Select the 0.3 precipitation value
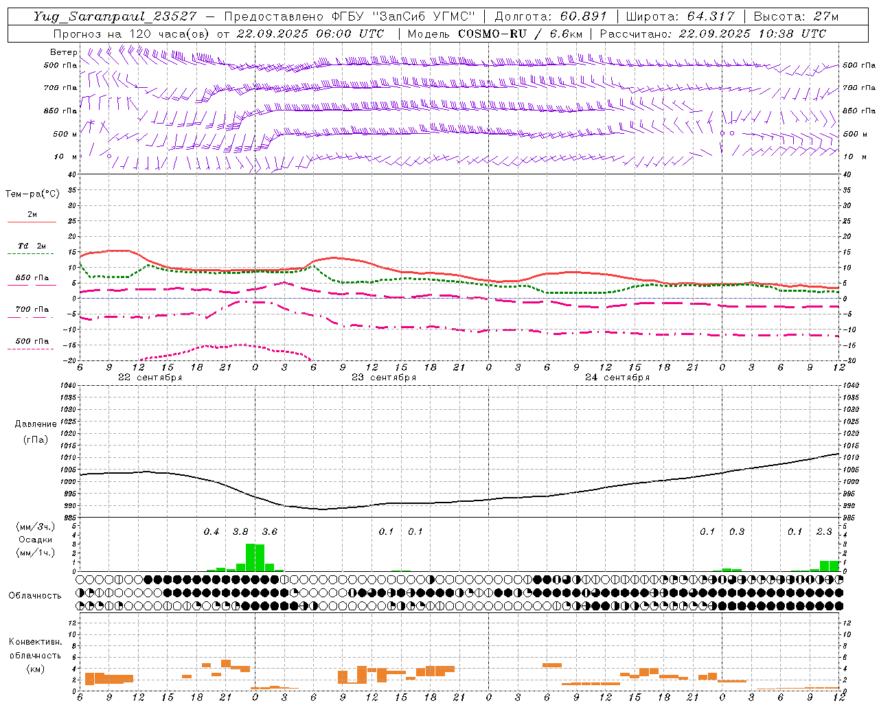The image size is (879, 703). [x=737, y=531]
